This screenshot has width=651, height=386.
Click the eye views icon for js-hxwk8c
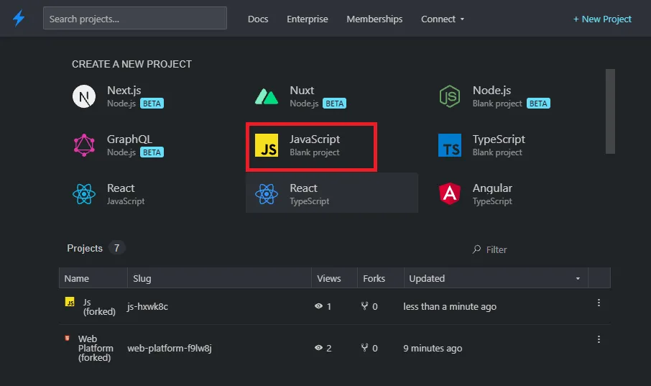point(318,305)
